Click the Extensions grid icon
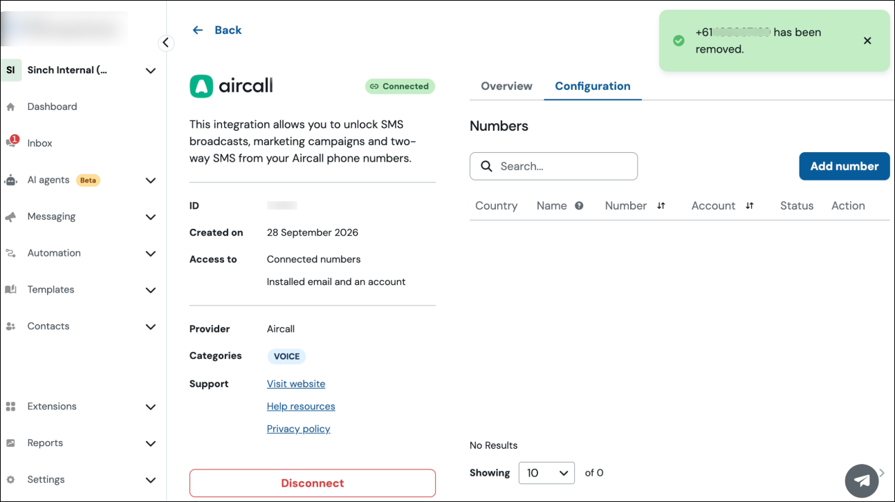Screen dimensions: 895x502 10,407
